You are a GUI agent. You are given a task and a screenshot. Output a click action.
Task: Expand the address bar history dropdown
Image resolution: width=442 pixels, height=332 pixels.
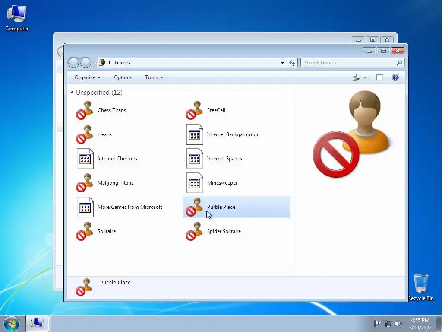[x=282, y=63]
